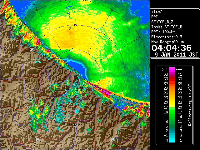Pick the dark red 35-38 legend band
Screen dimensions: 200x150
(172, 79)
